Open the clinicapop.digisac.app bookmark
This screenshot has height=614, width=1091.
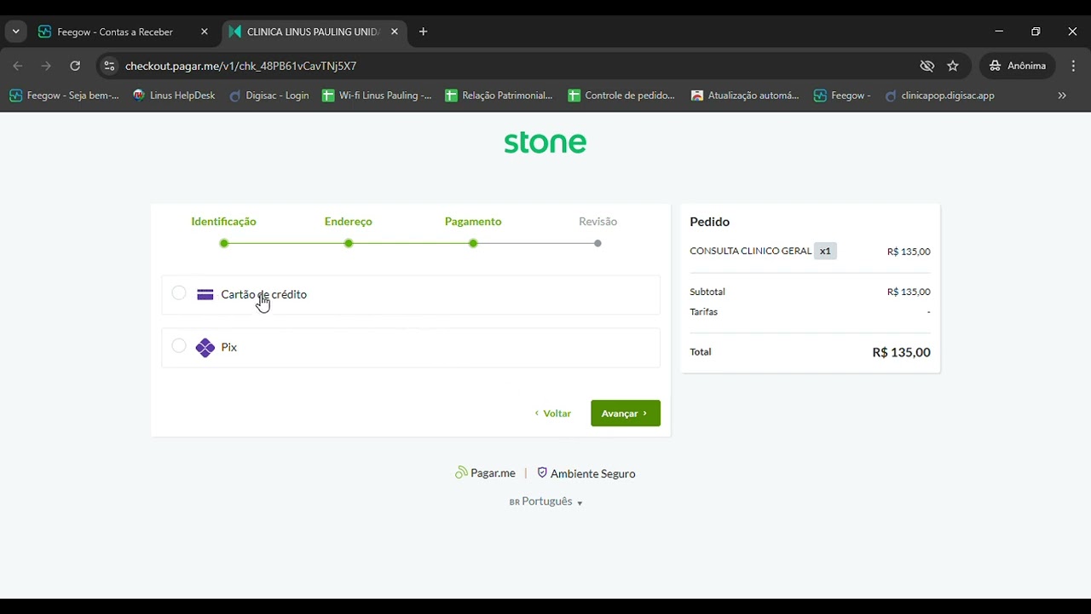point(940,96)
